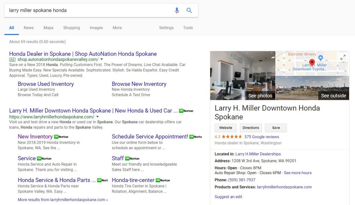
Task: Open Honda Service & Honda Parts sitelink
Action: (x=57, y=180)
